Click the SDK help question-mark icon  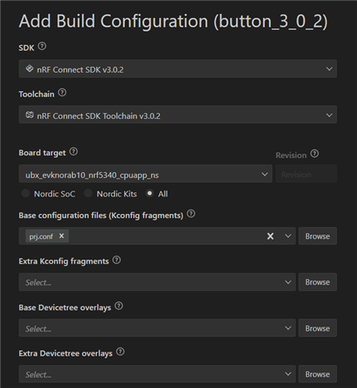42,46
